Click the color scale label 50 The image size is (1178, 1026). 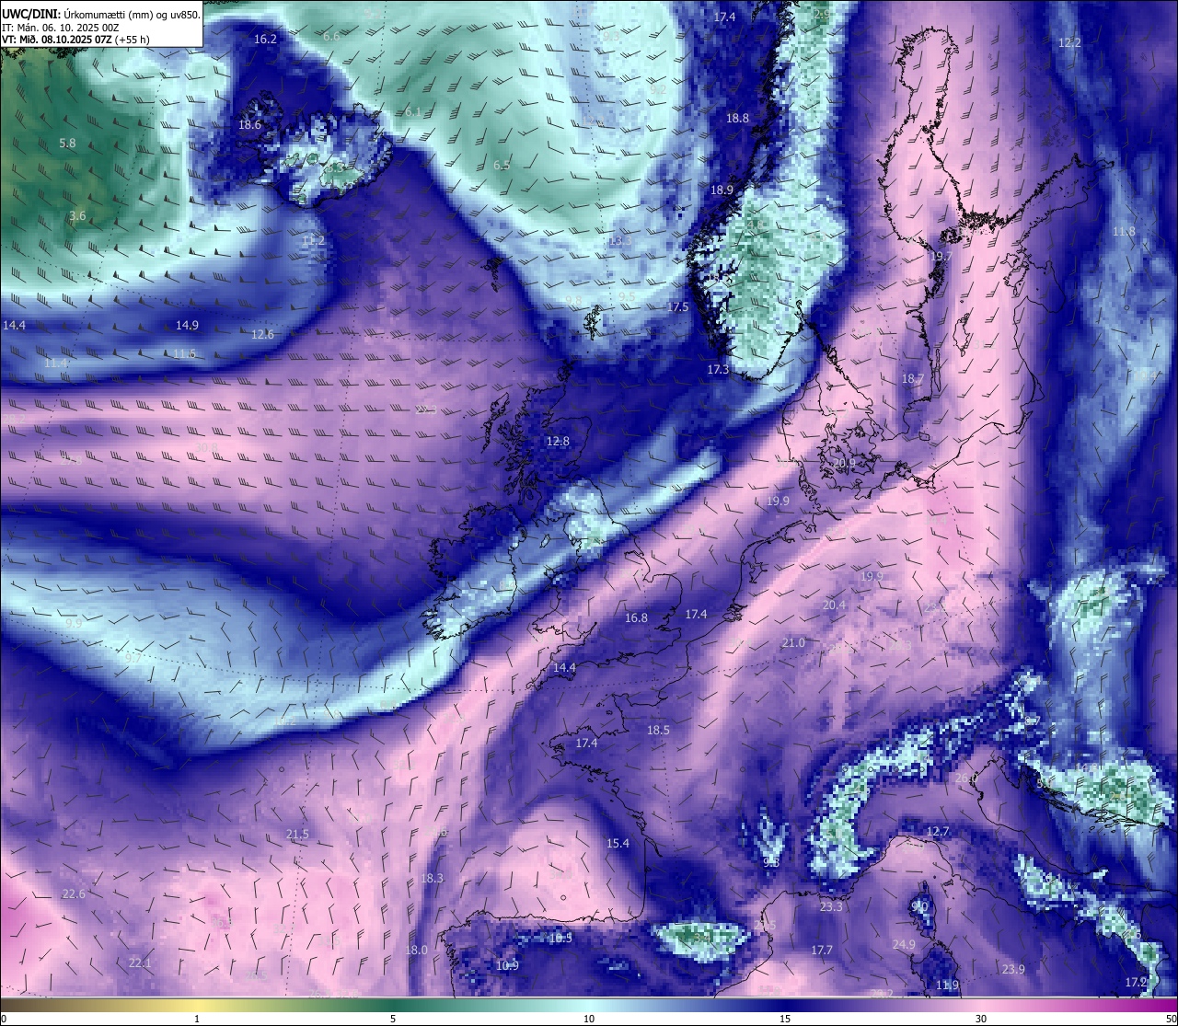(1171, 1019)
